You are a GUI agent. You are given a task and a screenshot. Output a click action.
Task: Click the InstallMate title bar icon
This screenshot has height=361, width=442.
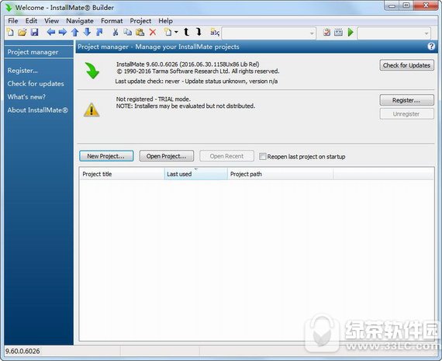click(x=9, y=8)
